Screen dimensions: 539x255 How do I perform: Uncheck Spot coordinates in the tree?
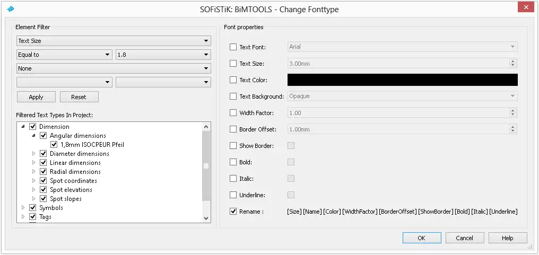(44, 181)
